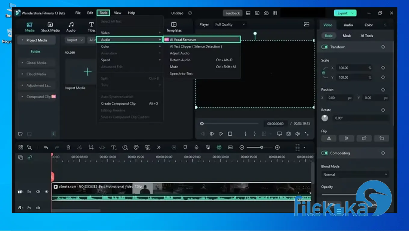
Task: Stop the preview playback
Action: coord(230,134)
